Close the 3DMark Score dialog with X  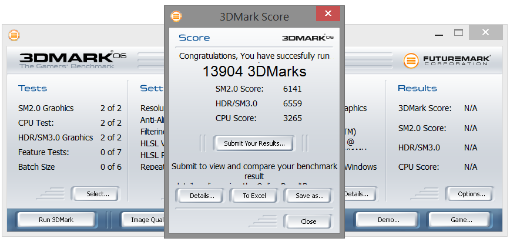tap(328, 14)
